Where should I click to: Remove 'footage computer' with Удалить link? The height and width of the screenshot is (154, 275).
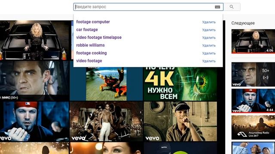(209, 22)
